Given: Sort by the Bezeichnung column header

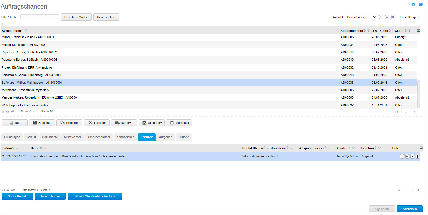Looking at the screenshot, I should point(11,31).
